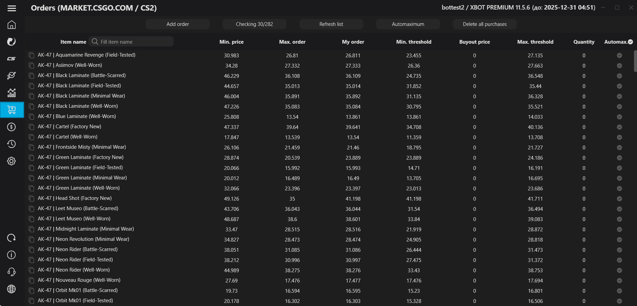Sort by the Min. price column
637x306 pixels.
tap(231, 42)
